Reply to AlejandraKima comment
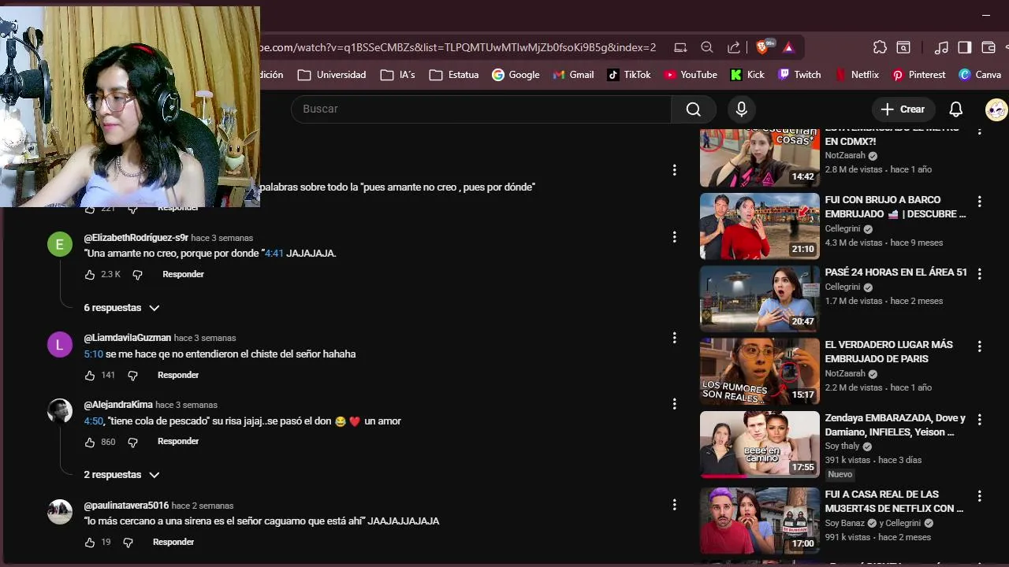 click(178, 441)
